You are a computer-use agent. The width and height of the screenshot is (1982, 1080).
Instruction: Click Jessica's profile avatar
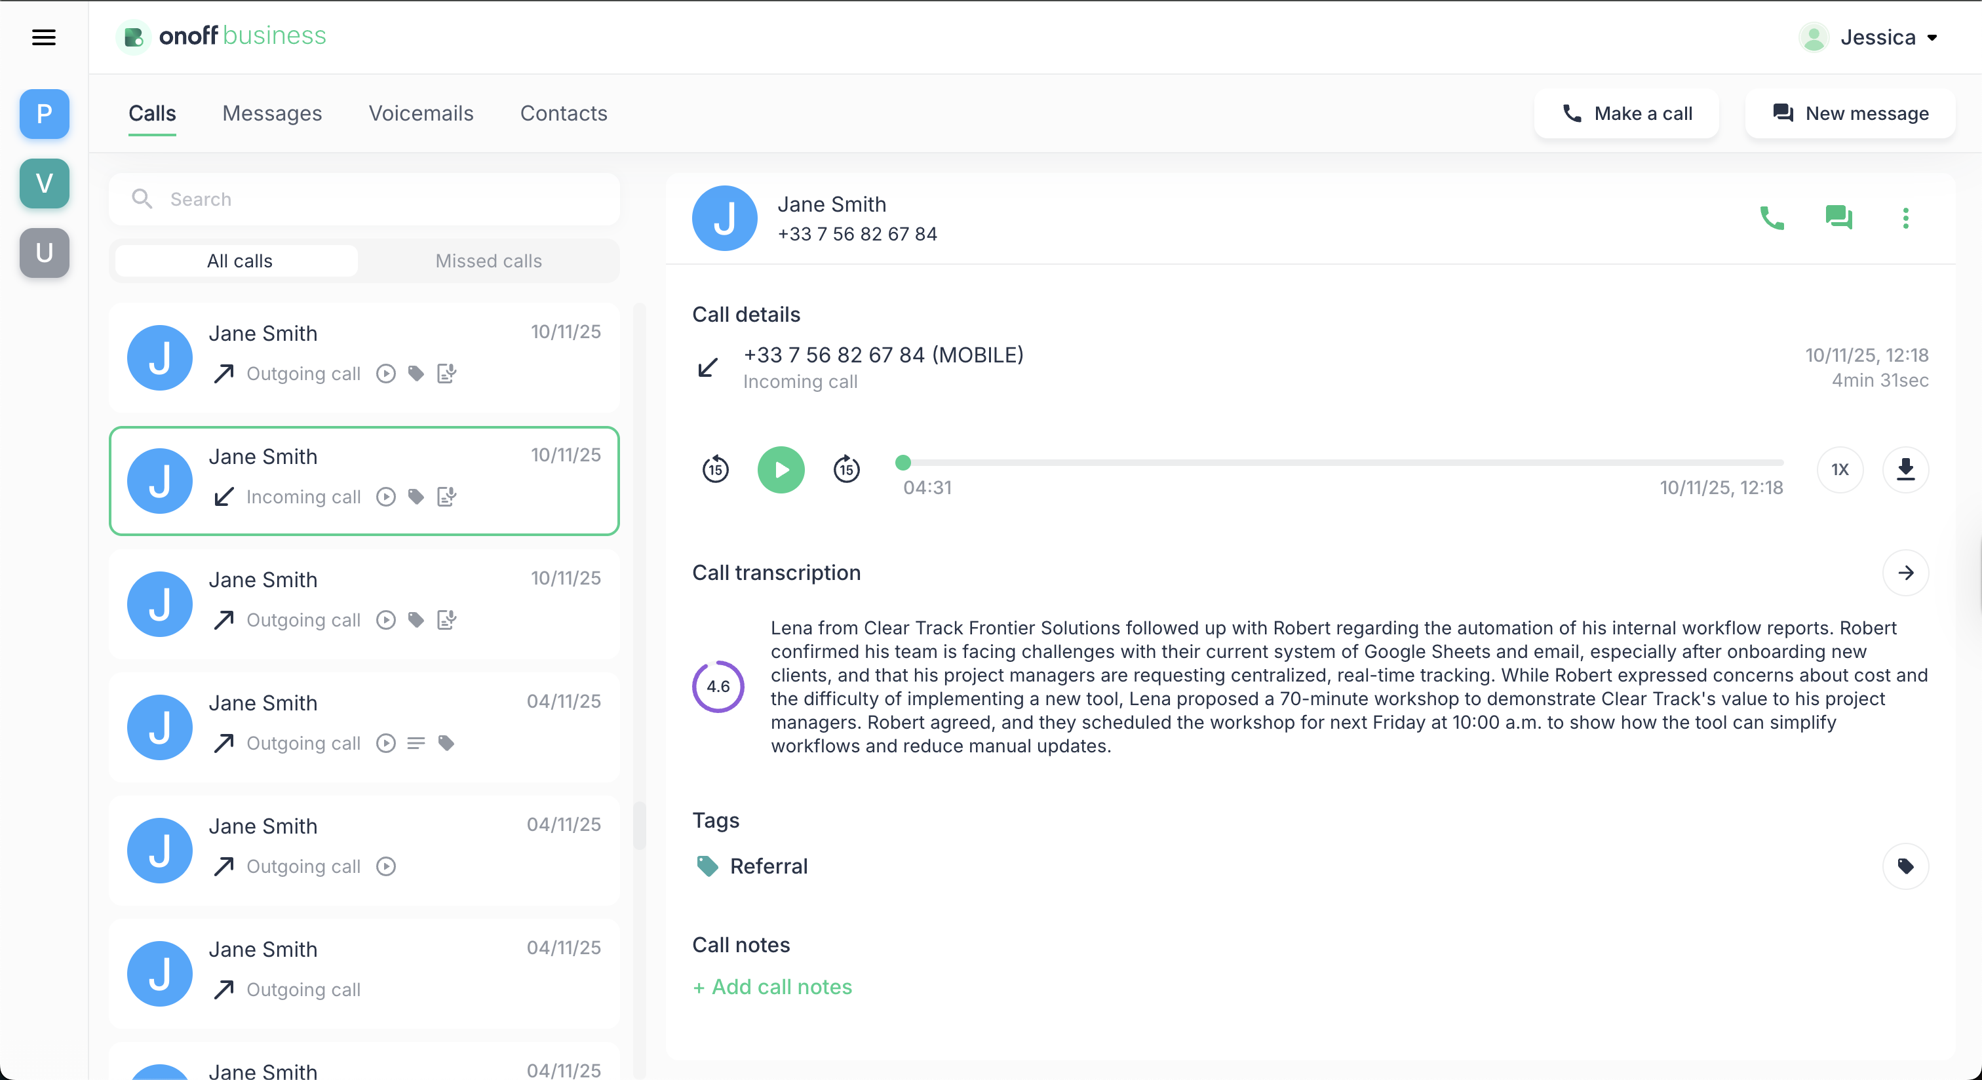tap(1814, 37)
